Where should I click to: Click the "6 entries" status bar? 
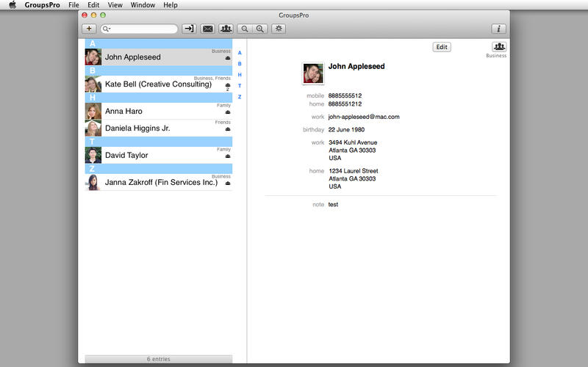pyautogui.click(x=159, y=359)
